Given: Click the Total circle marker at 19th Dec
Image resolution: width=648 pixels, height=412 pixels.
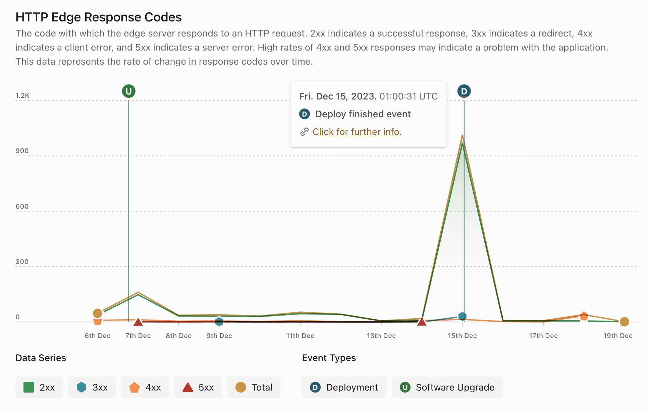Looking at the screenshot, I should coord(625,322).
